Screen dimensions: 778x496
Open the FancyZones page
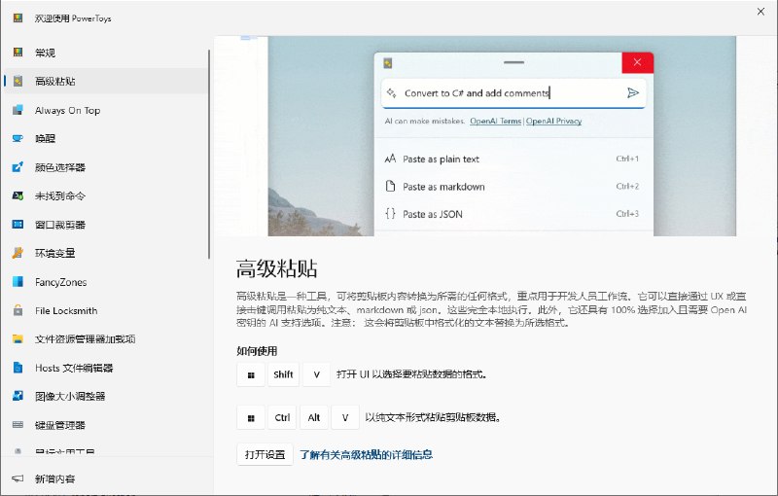pos(106,282)
